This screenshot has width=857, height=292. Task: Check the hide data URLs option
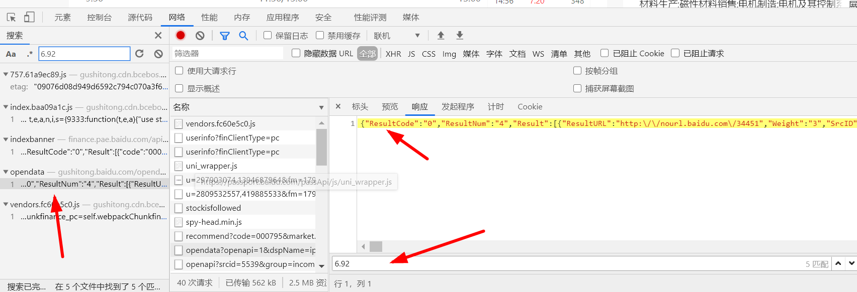click(296, 53)
